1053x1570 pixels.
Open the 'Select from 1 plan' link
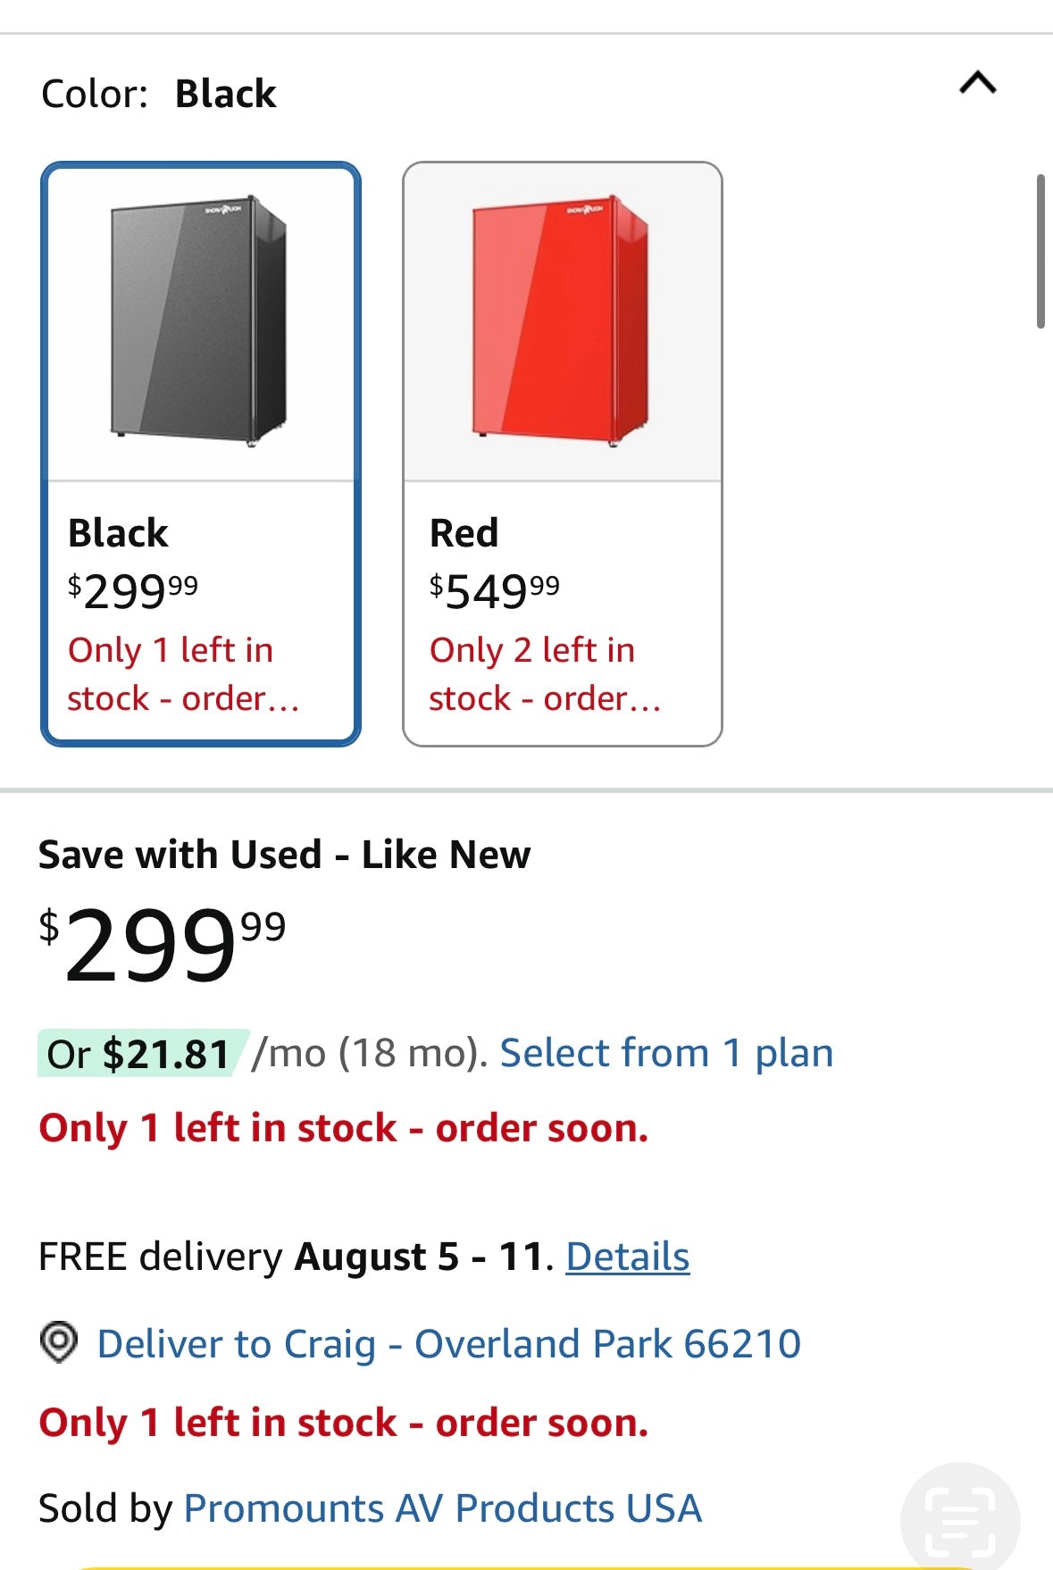[x=666, y=1053]
